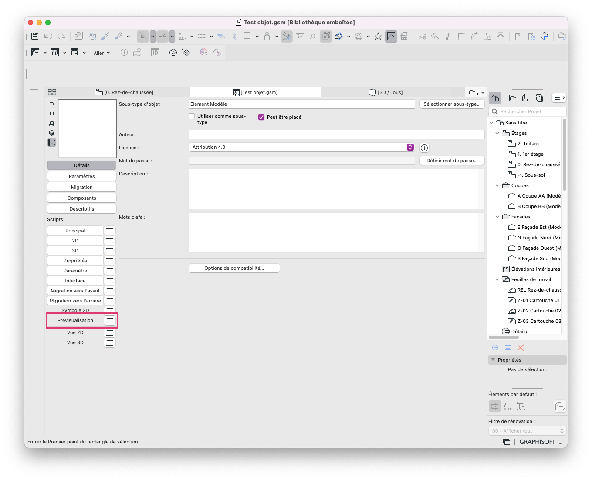
Task: Open the Interface script in a separate window
Action: click(x=110, y=281)
